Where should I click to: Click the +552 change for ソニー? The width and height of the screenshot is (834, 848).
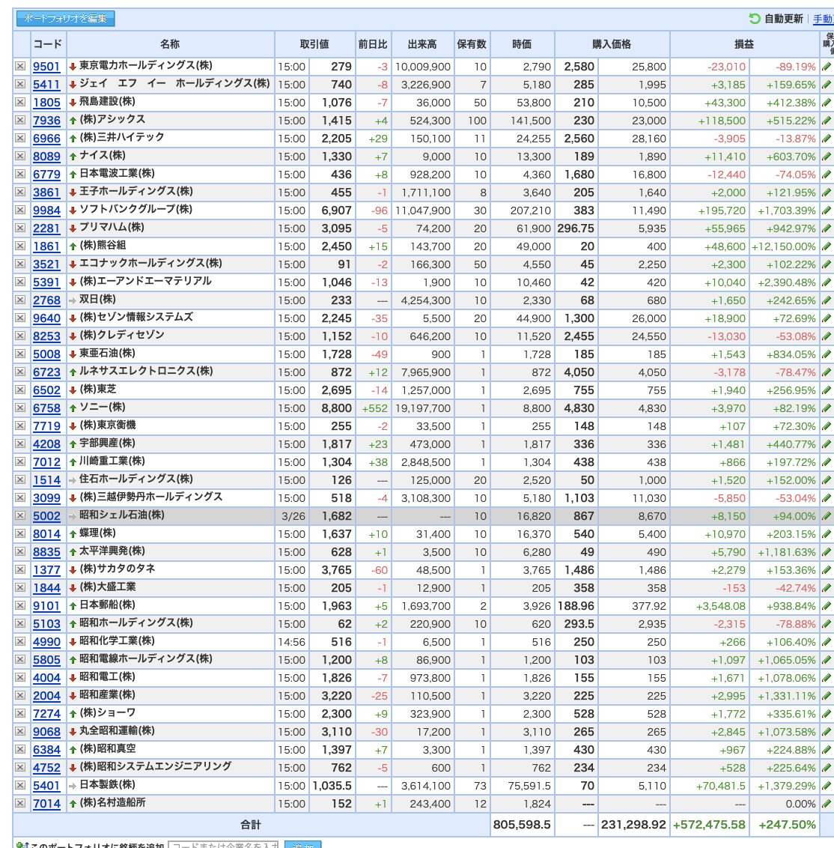coord(374,408)
